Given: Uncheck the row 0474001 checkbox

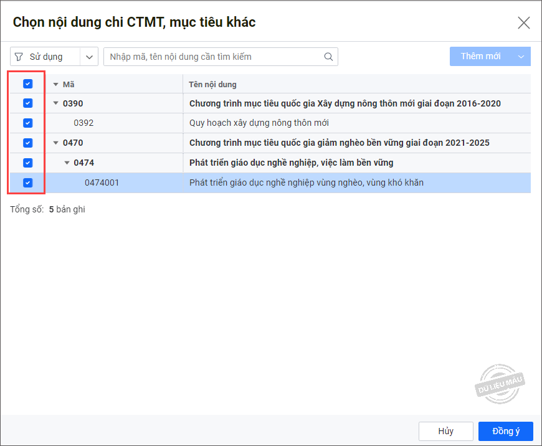Looking at the screenshot, I should (27, 183).
